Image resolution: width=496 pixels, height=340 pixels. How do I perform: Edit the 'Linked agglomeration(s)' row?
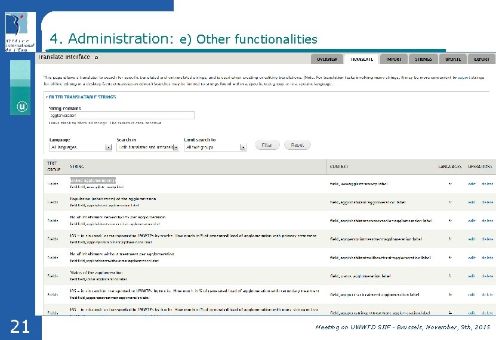pyautogui.click(x=472, y=184)
